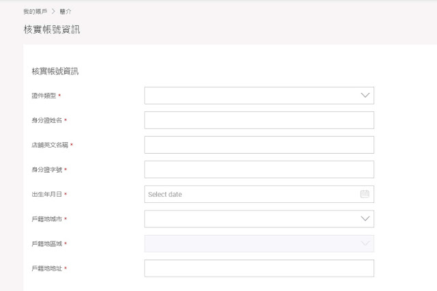The width and height of the screenshot is (437, 291).
Task: Click the calendar icon in birth date field
Action: tap(365, 194)
